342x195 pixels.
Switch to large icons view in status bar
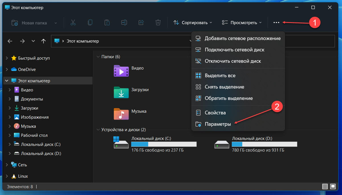[333, 187]
